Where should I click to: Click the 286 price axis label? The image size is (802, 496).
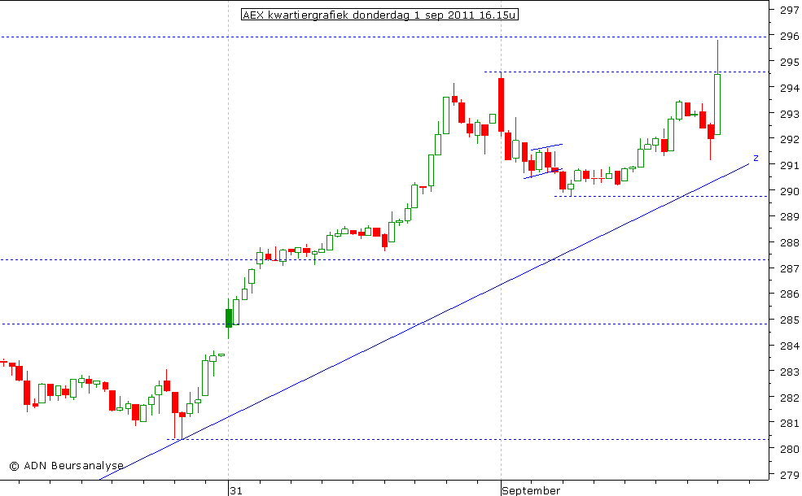[789, 294]
